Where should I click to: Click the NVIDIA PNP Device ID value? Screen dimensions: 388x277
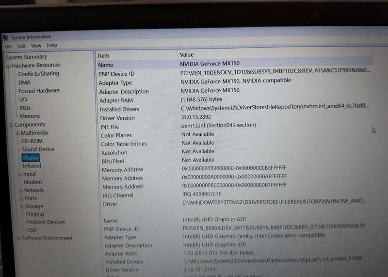point(275,71)
